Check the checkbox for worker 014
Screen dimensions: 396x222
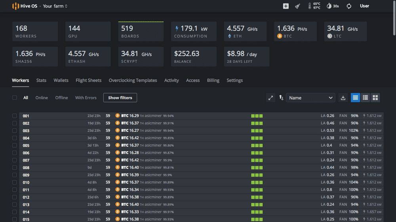14,212
